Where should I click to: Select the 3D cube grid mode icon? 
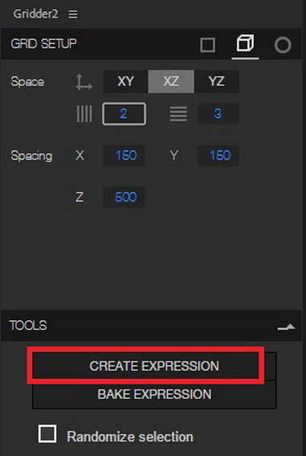click(245, 43)
